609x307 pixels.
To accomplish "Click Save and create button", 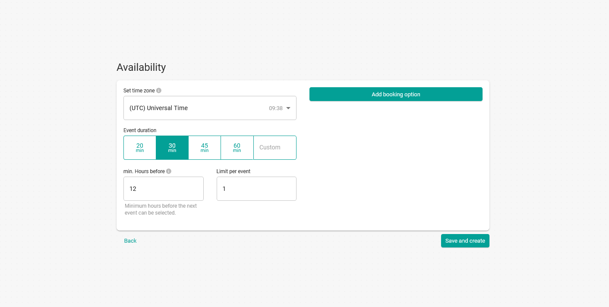I will [465, 241].
